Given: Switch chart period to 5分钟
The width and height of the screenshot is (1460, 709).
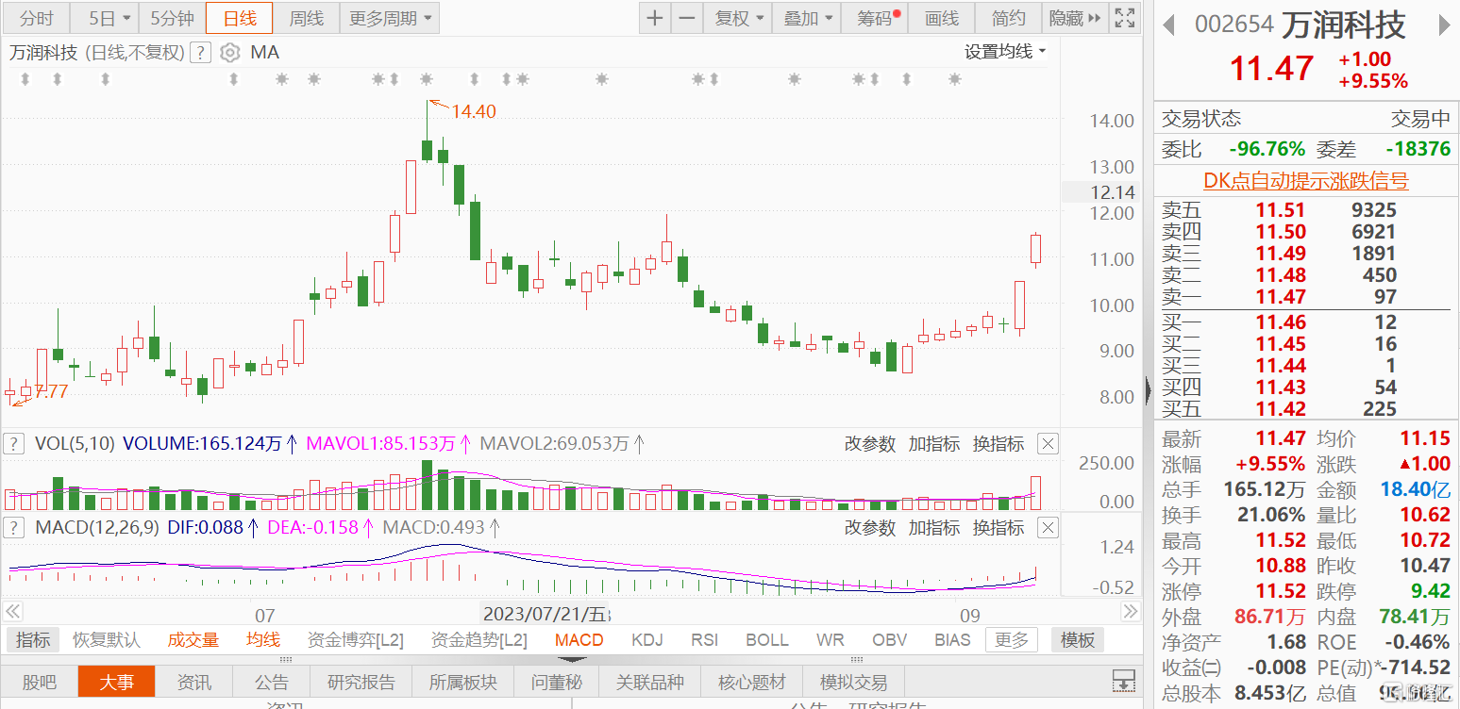Looking at the screenshot, I should click(172, 18).
